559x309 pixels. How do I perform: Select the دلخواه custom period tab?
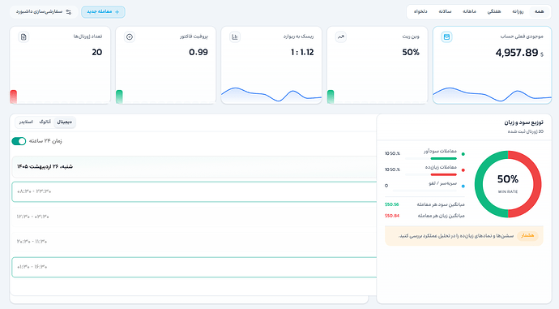click(x=420, y=12)
